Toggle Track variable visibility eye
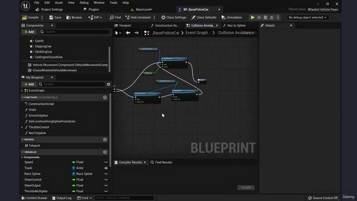The height and width of the screenshot is (201, 357). click(x=106, y=168)
